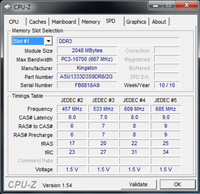Click the empty SPD Ext. field
Image resolution: width=200 pixels, height=194 pixels.
pos(167,77)
